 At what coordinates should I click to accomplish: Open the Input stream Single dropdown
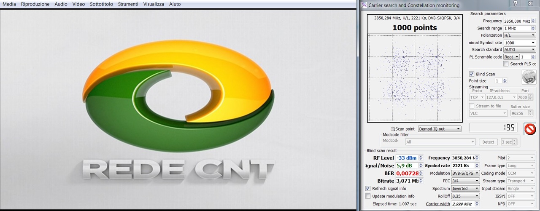tap(521, 188)
